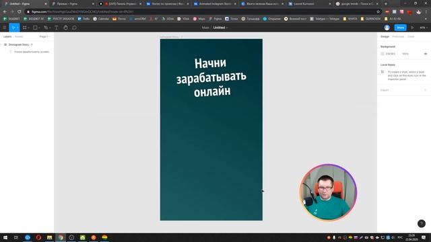Viewport: 431px width, 242px height.
Task: Open the Calendar bookmark
Action: pyautogui.click(x=101, y=19)
